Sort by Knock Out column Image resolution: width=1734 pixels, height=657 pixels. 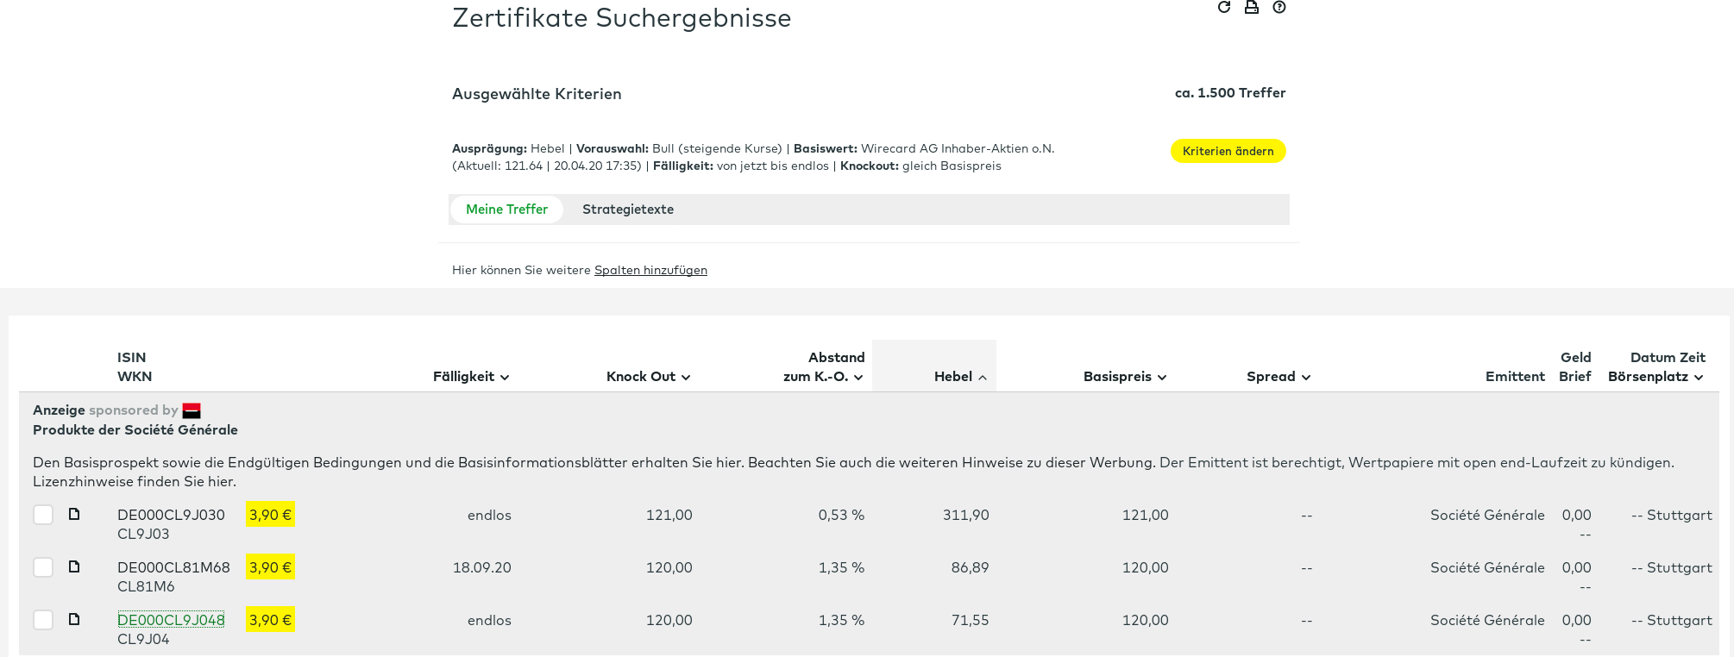click(648, 377)
